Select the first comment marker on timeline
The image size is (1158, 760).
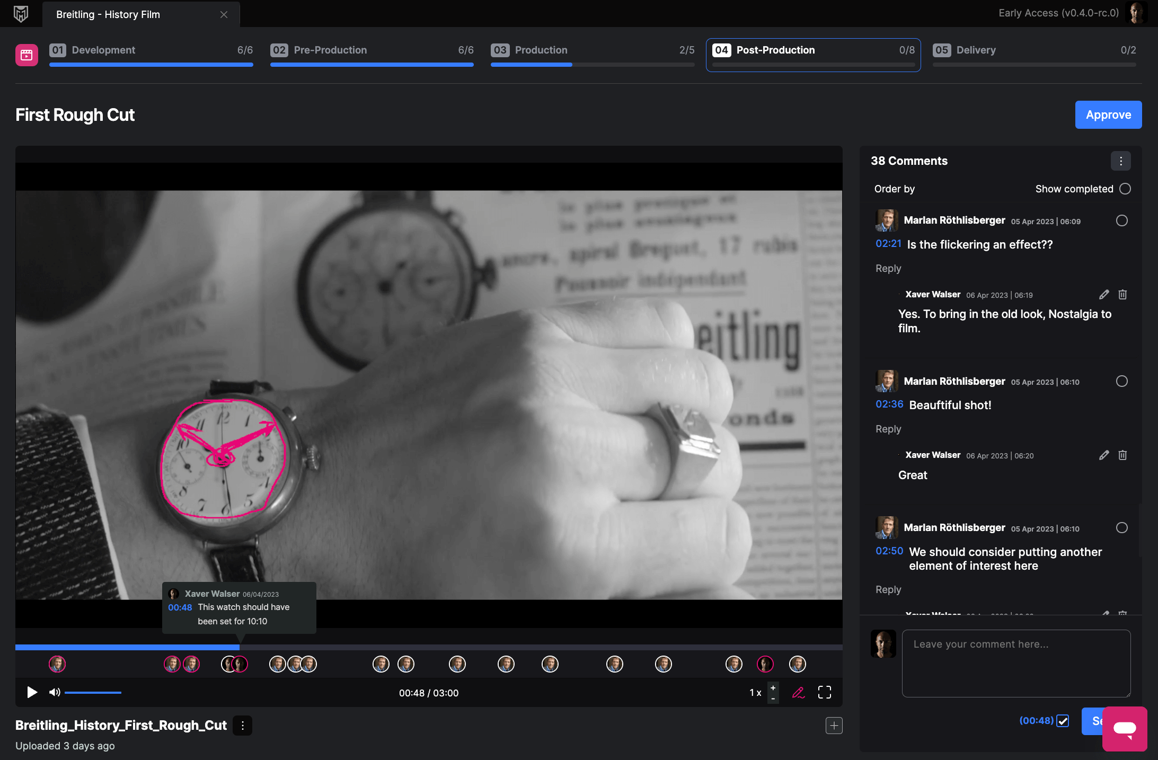(x=57, y=664)
